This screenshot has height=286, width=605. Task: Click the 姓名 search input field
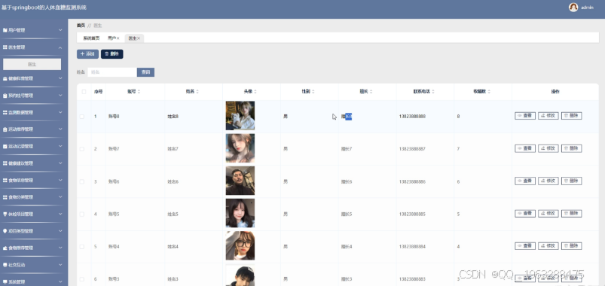click(112, 72)
